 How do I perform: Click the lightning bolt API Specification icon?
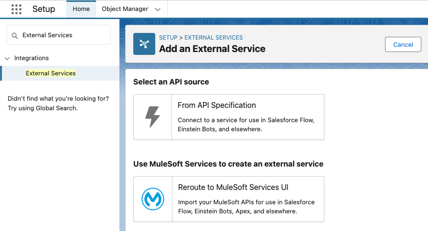pos(152,117)
